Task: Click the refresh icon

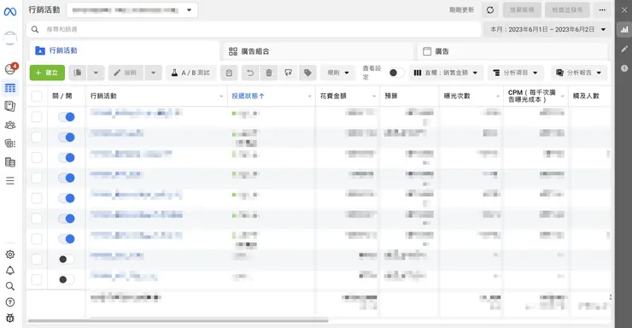Action: pyautogui.click(x=490, y=10)
